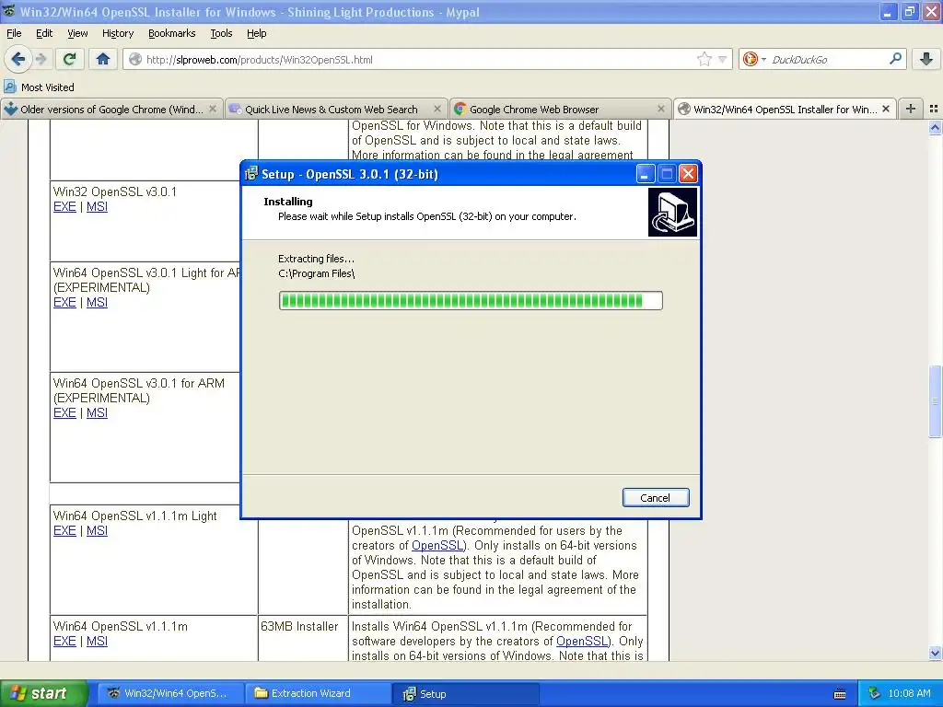Download Win32 OpenSSL v3.0.1 MSI
943x707 pixels.
coord(97,206)
